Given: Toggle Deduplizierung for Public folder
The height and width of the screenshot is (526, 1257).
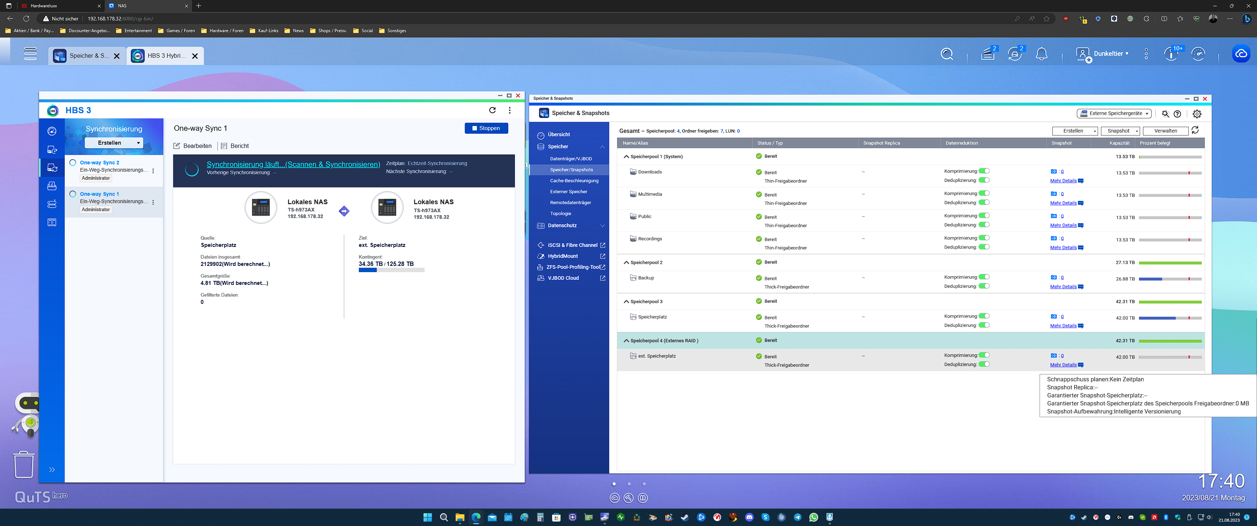Looking at the screenshot, I should pos(984,224).
